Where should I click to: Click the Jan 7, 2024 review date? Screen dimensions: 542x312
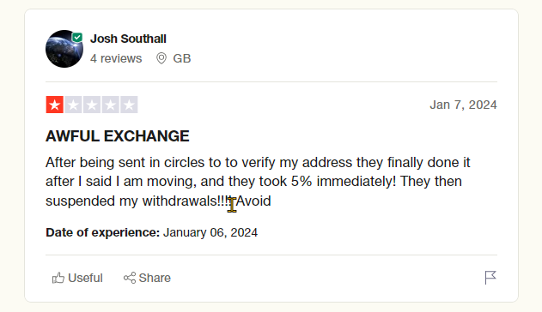[x=463, y=105]
